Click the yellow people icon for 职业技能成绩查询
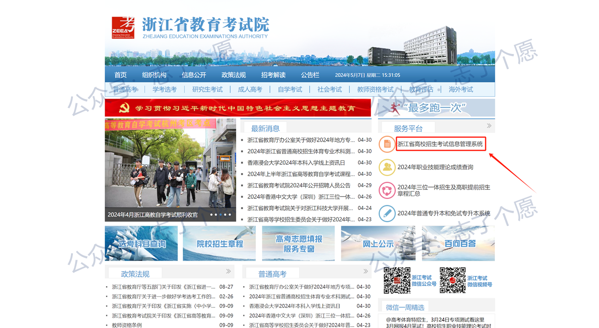Screen dimensions: 599x328 pos(387,167)
